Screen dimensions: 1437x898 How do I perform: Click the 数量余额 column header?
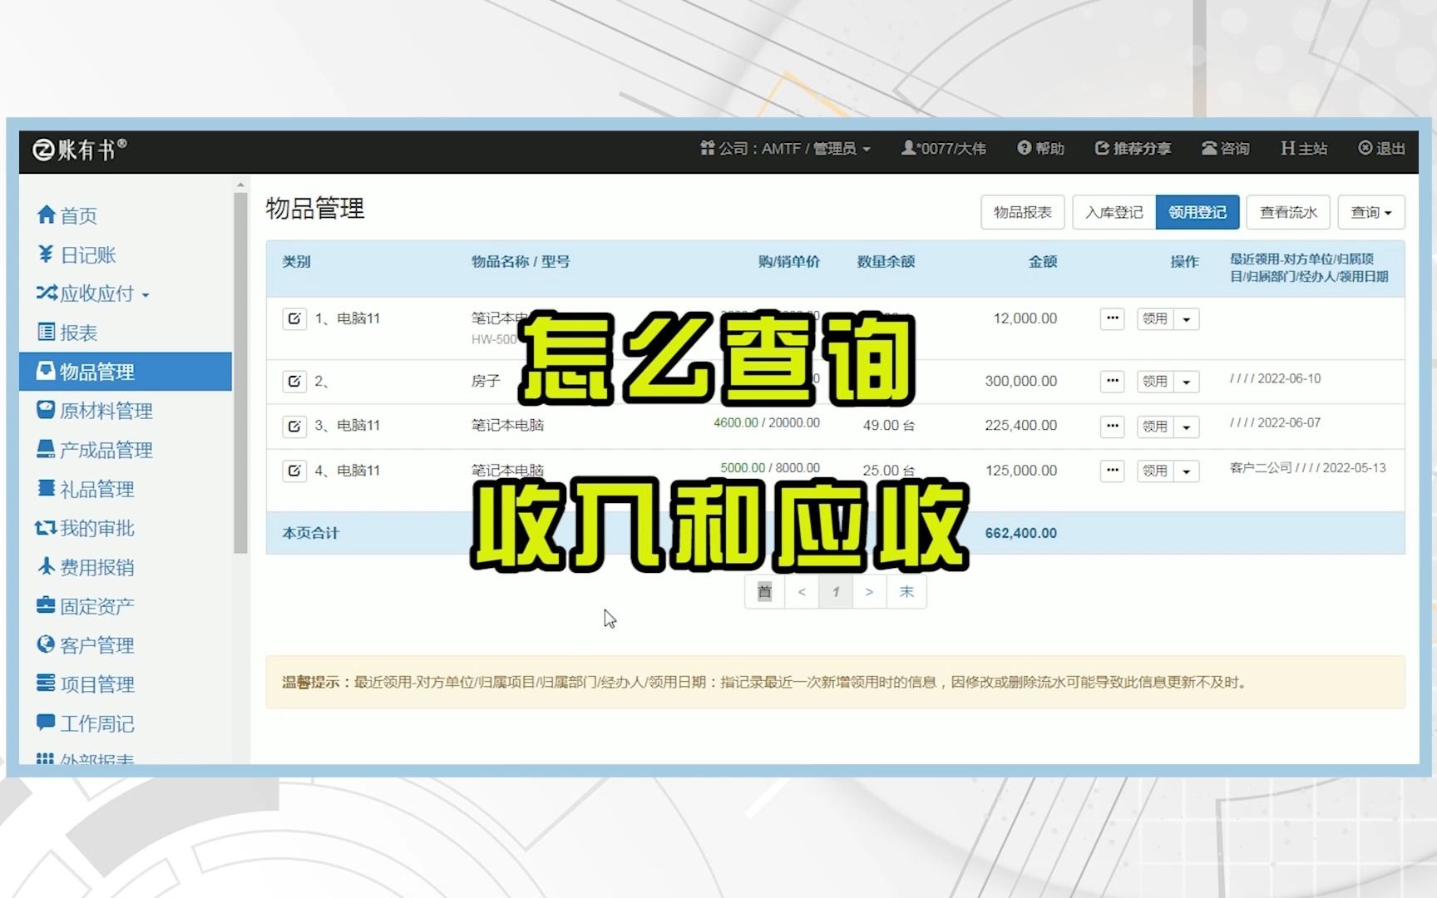886,262
